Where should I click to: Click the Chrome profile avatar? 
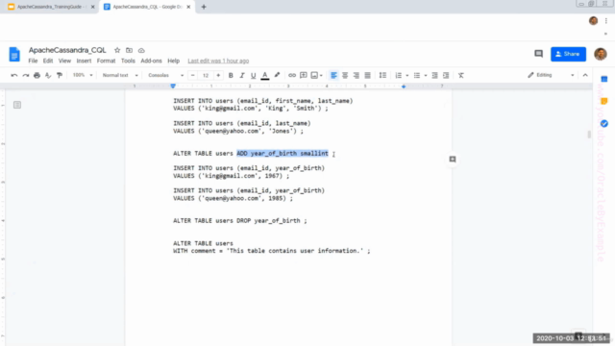click(x=594, y=21)
